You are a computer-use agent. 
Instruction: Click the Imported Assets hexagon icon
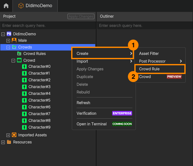(x=14, y=135)
